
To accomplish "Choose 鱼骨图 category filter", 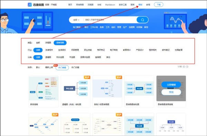I will 98,57.
